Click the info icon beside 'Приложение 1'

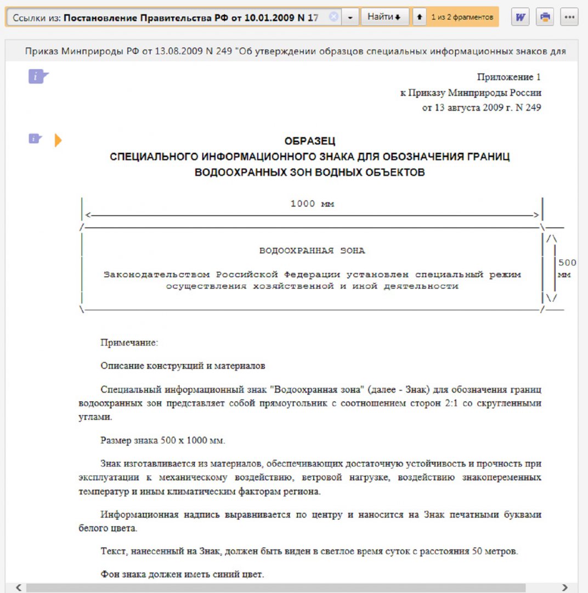tap(38, 77)
